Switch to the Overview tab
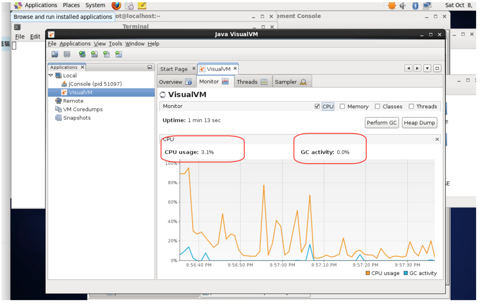482x304 pixels. coord(176,82)
